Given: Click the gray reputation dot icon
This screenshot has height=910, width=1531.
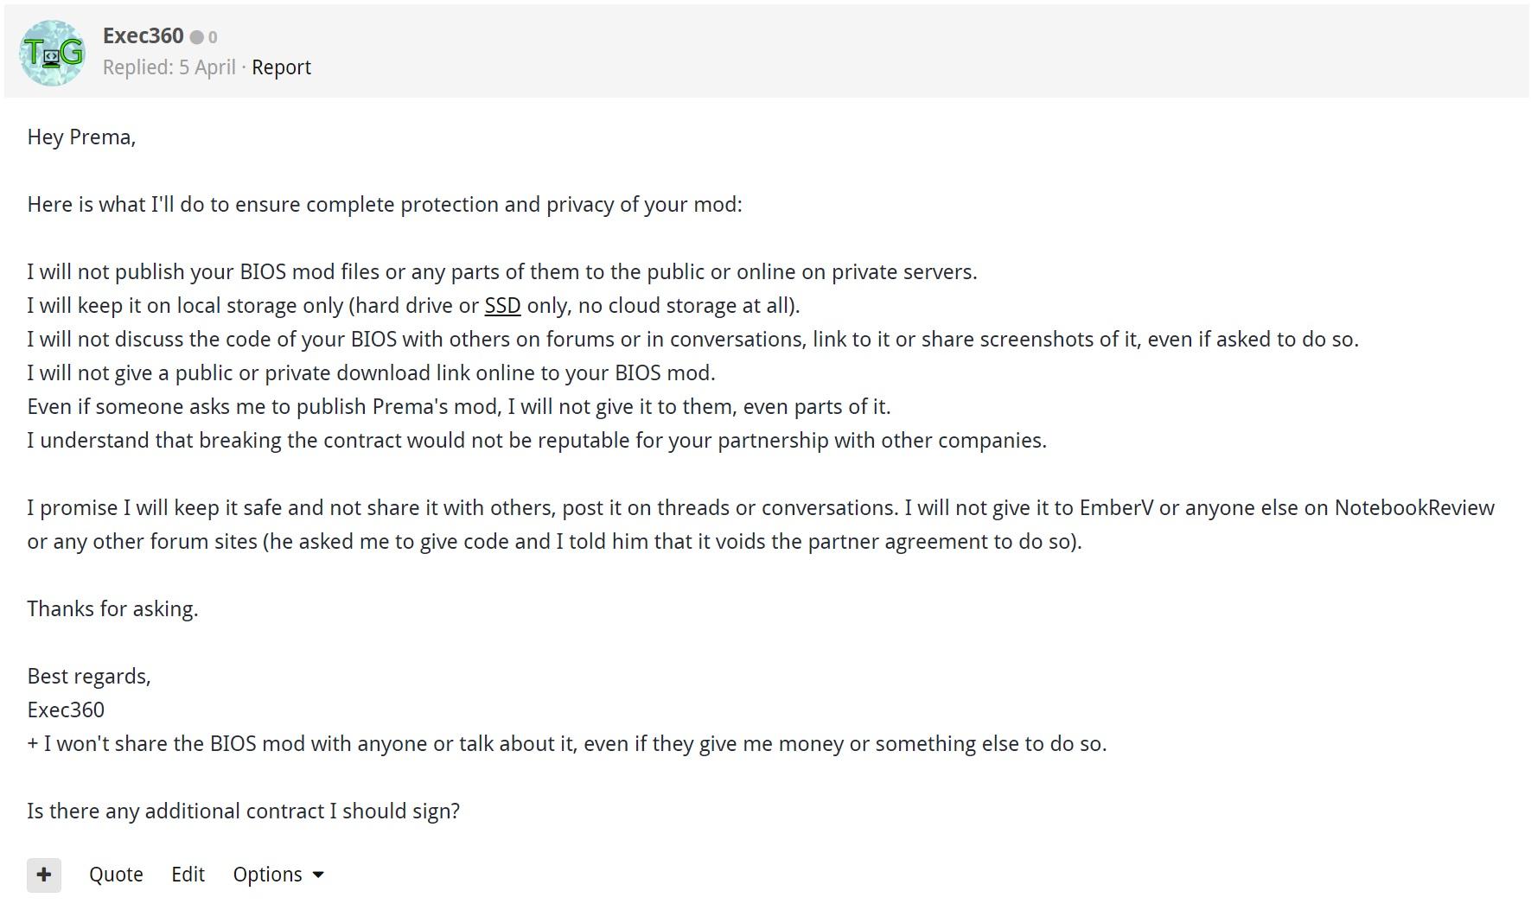Looking at the screenshot, I should point(197,37).
